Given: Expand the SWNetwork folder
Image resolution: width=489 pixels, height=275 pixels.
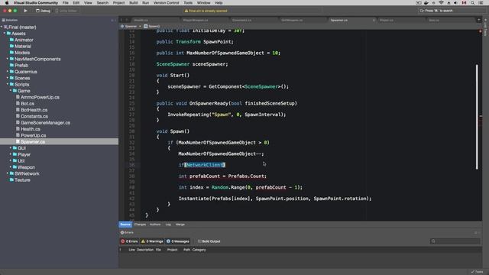Looking at the screenshot, I should coord(8,173).
